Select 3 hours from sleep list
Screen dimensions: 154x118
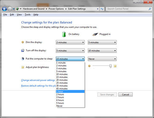click(70, 97)
